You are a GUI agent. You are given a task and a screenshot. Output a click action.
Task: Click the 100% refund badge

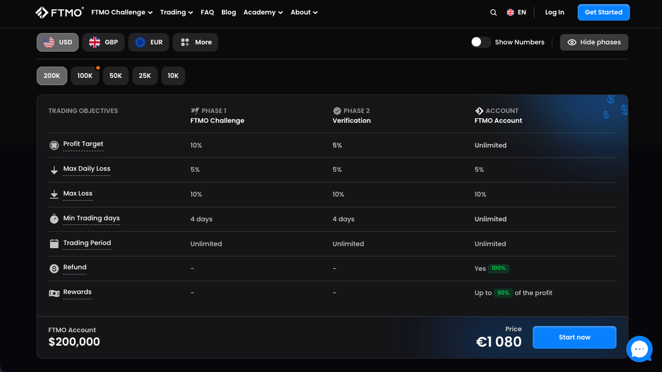pyautogui.click(x=498, y=269)
